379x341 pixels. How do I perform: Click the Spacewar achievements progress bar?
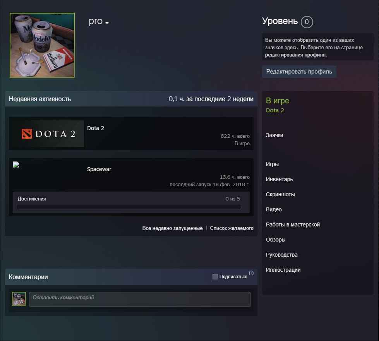tap(129, 207)
